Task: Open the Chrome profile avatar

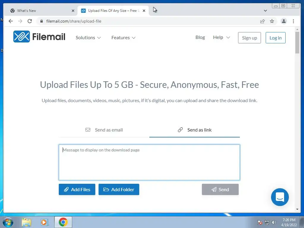Action: pos(284,21)
